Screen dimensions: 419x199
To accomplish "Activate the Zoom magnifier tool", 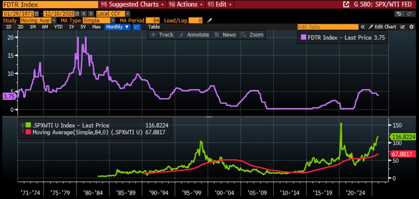I will (252, 35).
